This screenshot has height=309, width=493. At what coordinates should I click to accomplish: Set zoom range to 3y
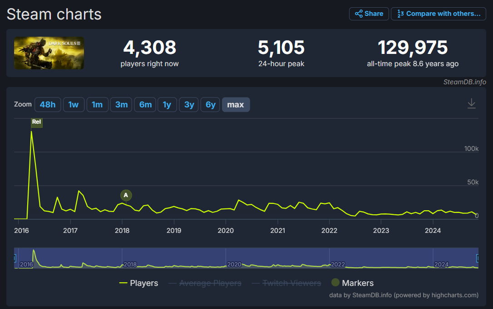point(189,105)
